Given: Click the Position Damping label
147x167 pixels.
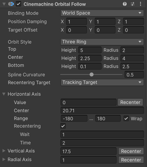Looking at the screenshot, I should [27, 22].
